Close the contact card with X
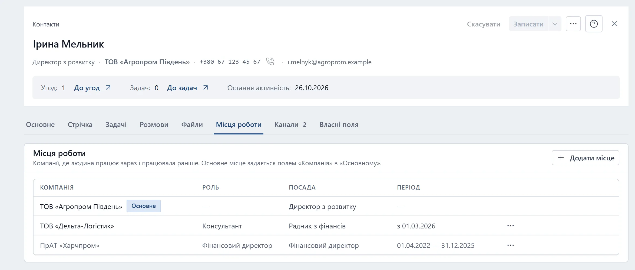The image size is (635, 270). (x=614, y=24)
